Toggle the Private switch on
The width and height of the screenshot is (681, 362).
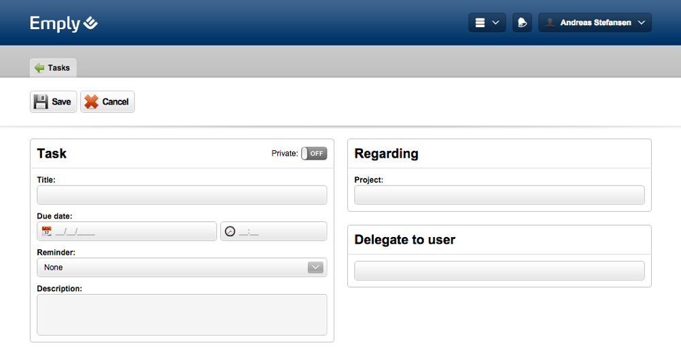point(314,153)
